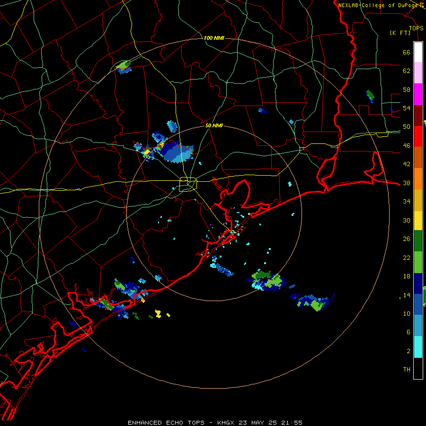Click the legend value 34
The image size is (426, 426).
[407, 201]
